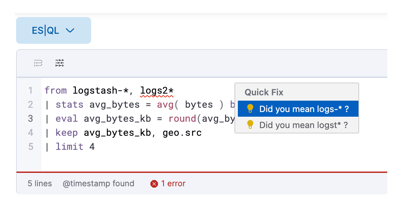Toggle word wrap in the query editor
The image size is (402, 210).
click(x=38, y=63)
